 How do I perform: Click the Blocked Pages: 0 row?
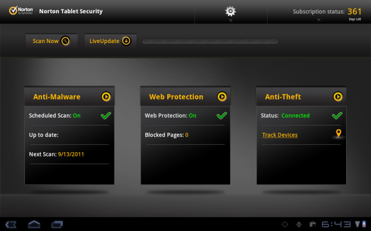(185, 135)
